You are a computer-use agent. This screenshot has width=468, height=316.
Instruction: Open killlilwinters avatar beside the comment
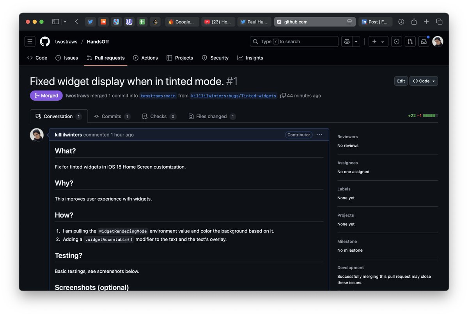[x=37, y=135]
